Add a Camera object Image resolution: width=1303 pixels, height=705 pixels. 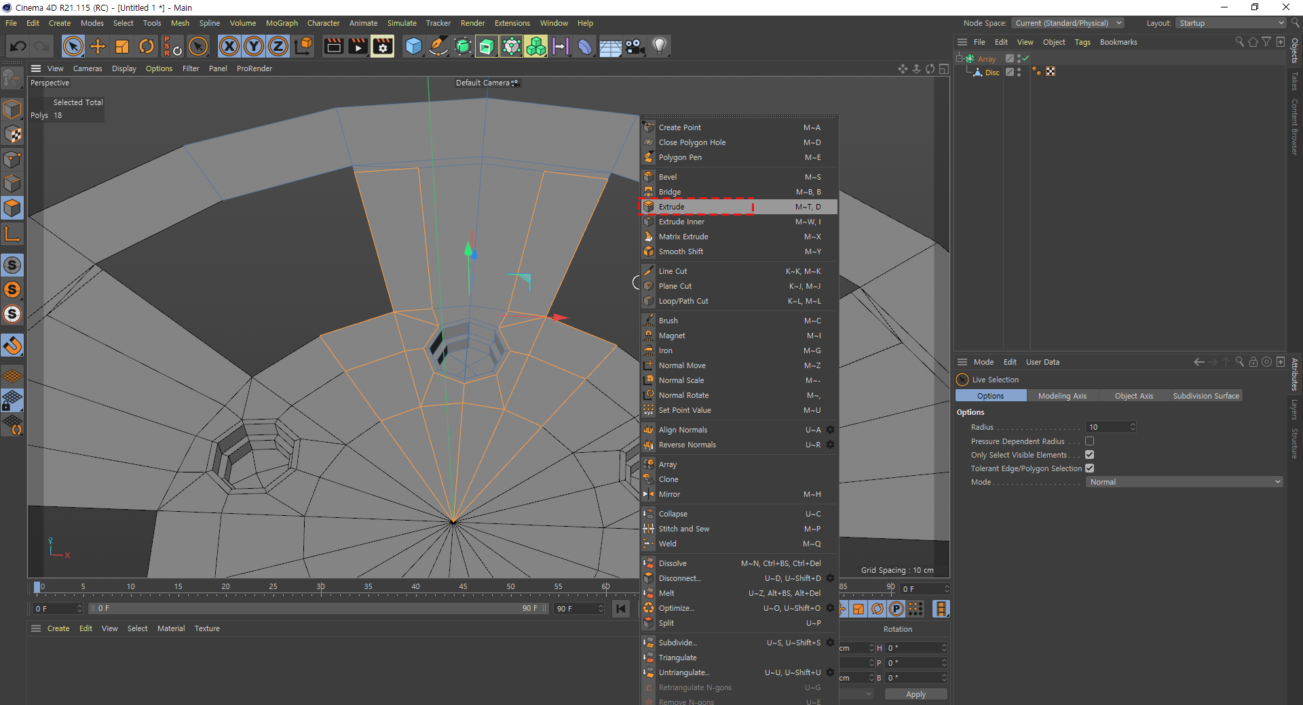[635, 46]
